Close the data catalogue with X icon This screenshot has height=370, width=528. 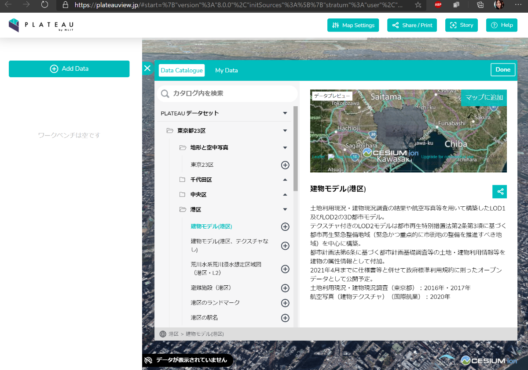click(x=147, y=68)
